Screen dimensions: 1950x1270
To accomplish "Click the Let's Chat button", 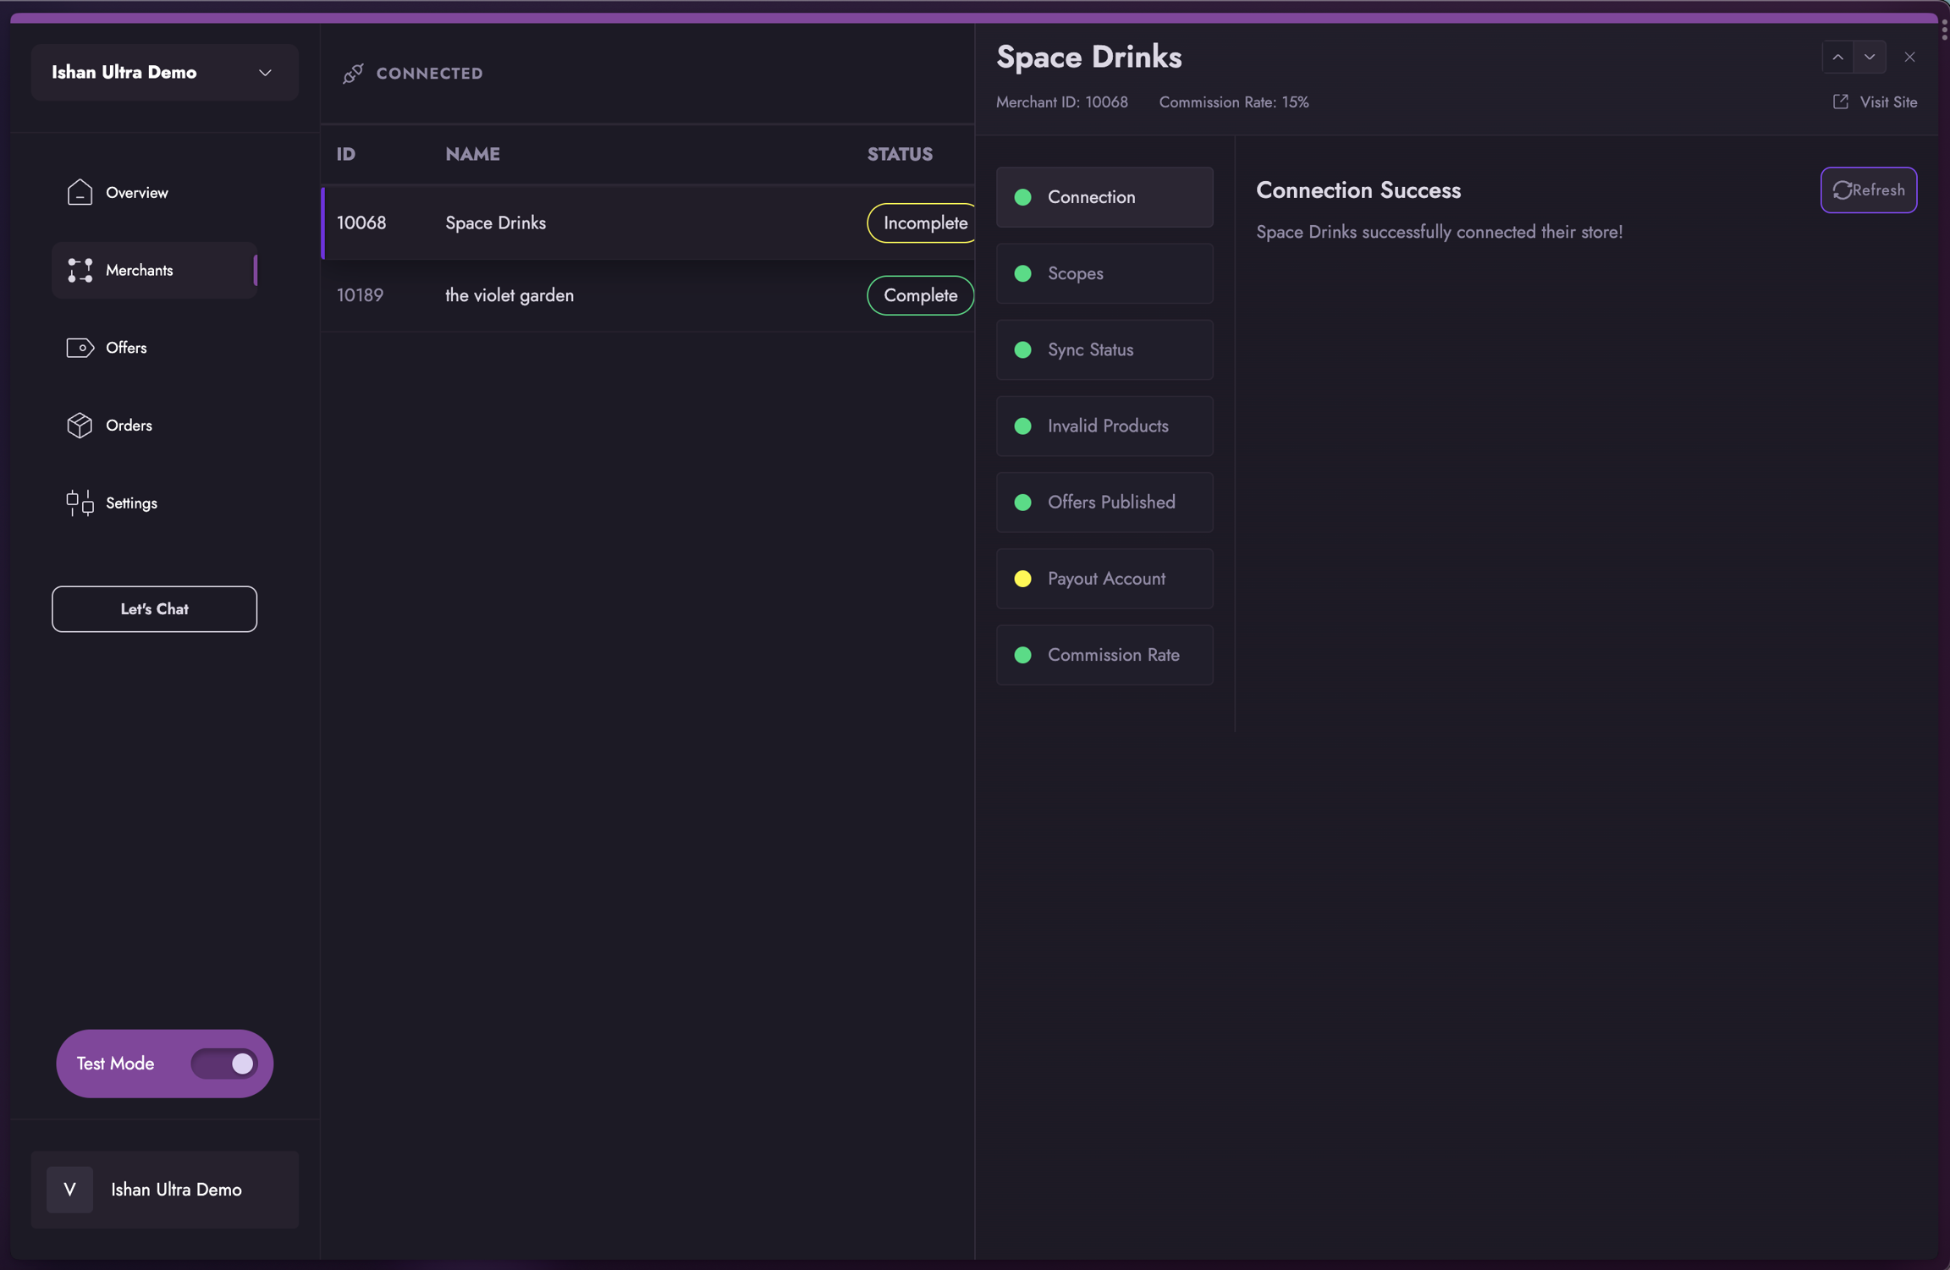I will point(154,609).
